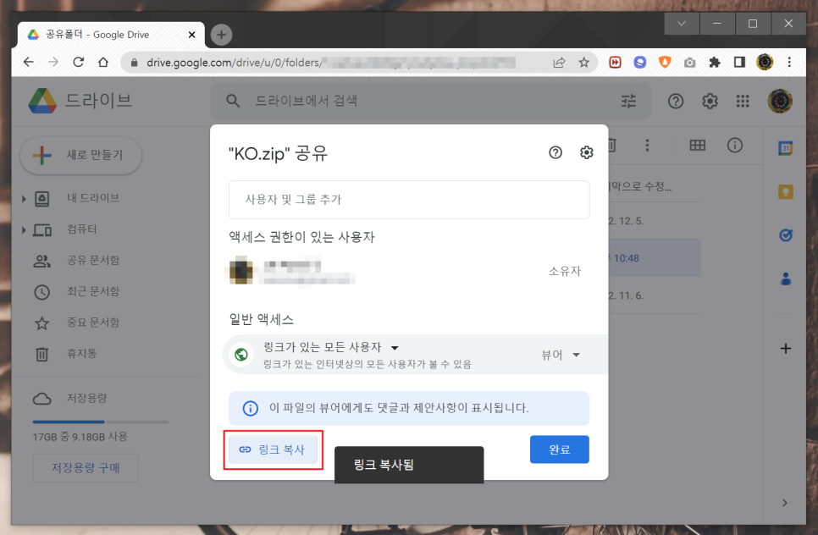Open Google apps grid icon
The width and height of the screenshot is (818, 535).
tap(743, 101)
